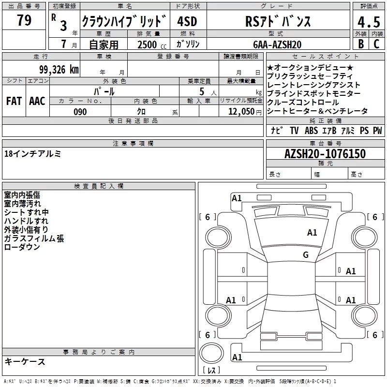Screen dimensions: 387x387
Task: Select the 長さ dimension field
Action: point(288,174)
